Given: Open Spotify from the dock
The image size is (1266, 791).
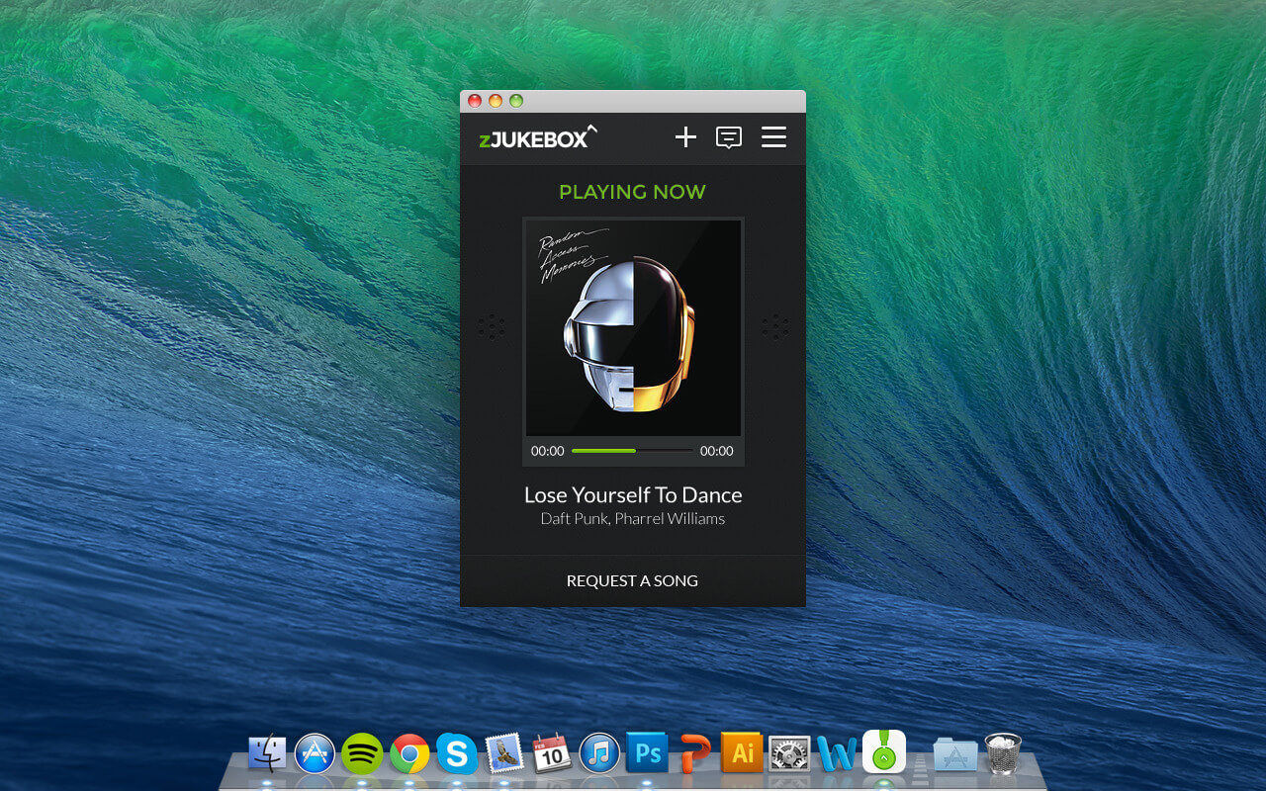Looking at the screenshot, I should tap(362, 754).
